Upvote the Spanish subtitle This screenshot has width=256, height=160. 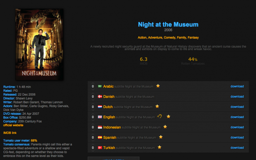[93, 134]
